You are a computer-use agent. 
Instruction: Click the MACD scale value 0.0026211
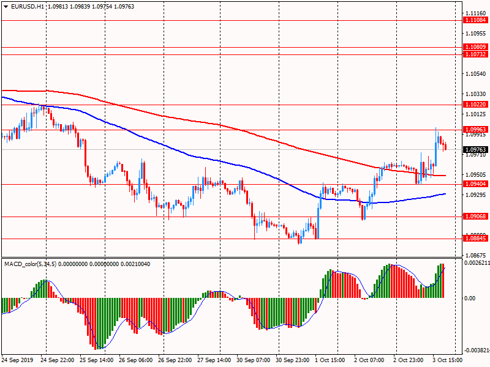coord(477,263)
